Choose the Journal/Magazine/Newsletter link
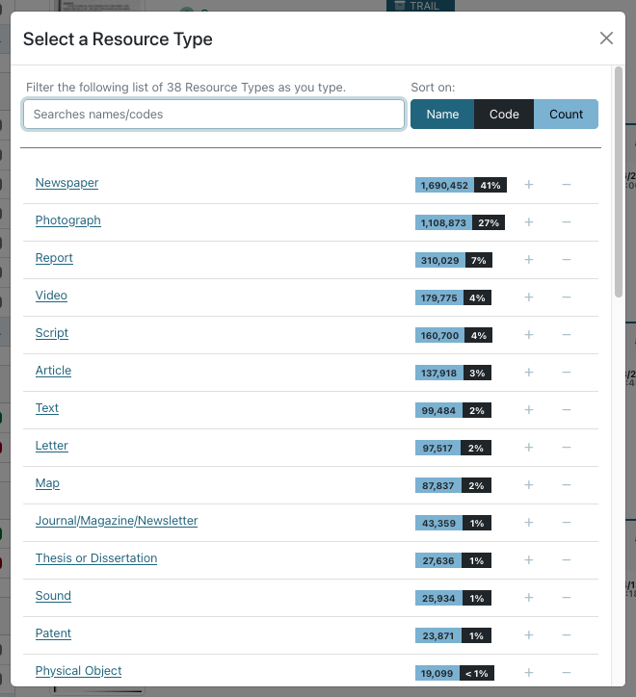636x697 pixels. click(117, 521)
